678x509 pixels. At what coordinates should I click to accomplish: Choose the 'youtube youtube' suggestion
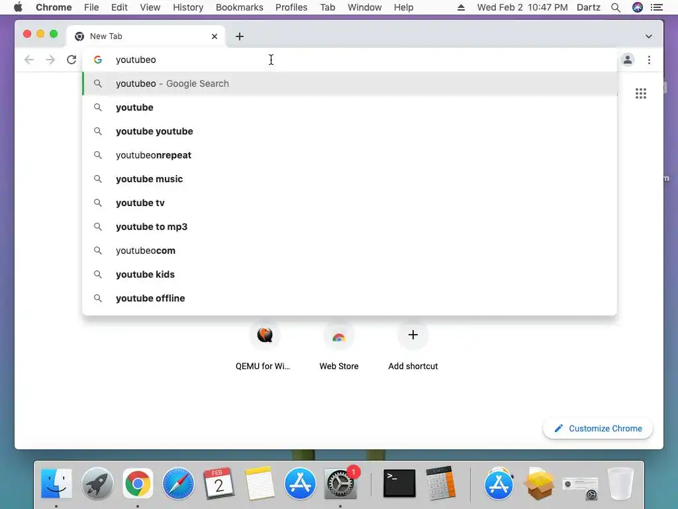350,131
